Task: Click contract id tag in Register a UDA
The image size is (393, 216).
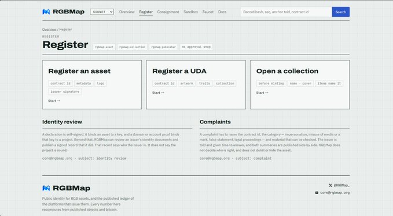Action: tap(164, 83)
